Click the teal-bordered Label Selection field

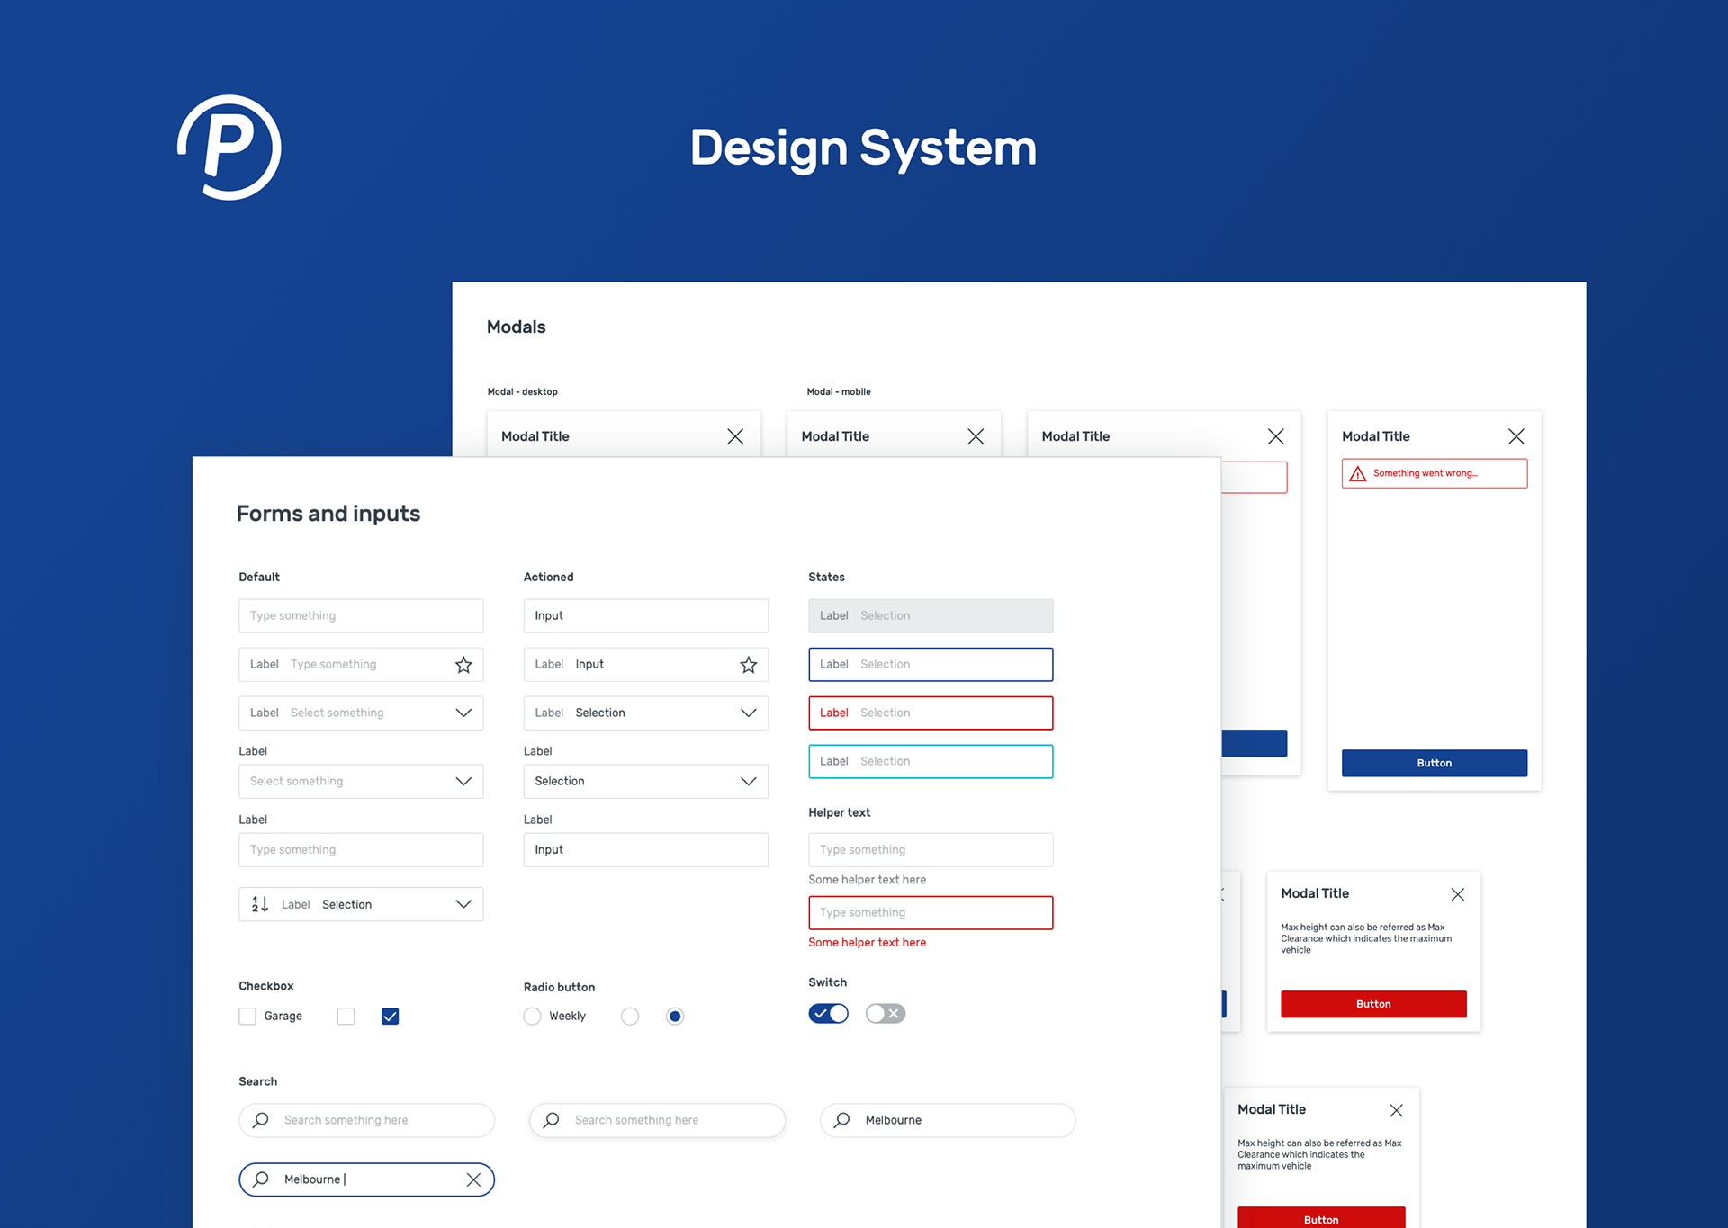(931, 761)
